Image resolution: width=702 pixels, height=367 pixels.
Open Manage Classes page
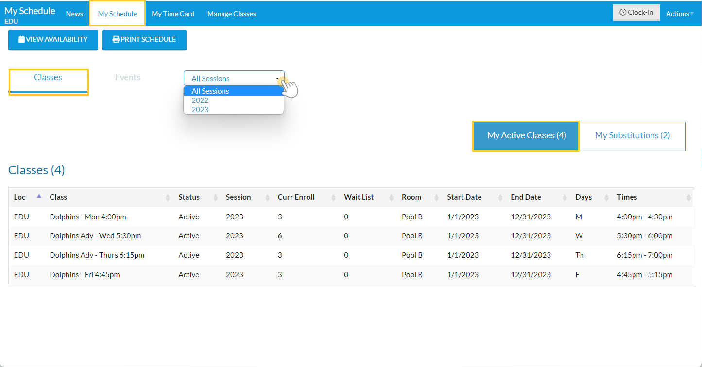232,14
